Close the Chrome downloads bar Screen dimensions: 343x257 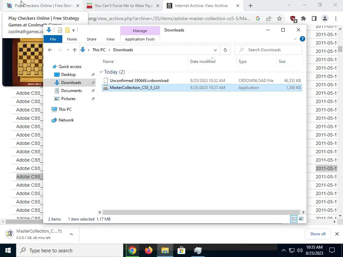click(x=337, y=234)
